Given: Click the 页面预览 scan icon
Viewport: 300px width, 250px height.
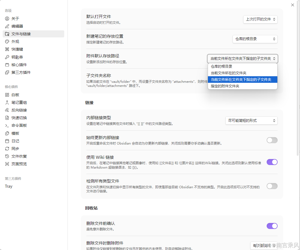Looking at the screenshot, I should click(x=7, y=164).
